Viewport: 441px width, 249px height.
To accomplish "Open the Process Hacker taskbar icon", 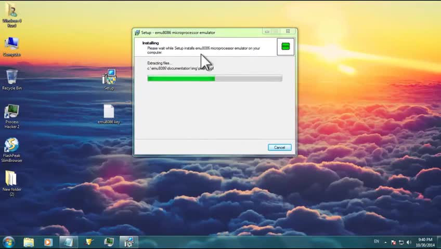I will coord(109,242).
